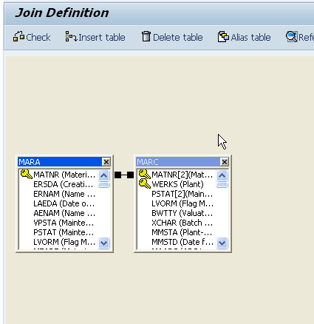Select PSTAT (Mainte... field in MARA

[x=64, y=232]
